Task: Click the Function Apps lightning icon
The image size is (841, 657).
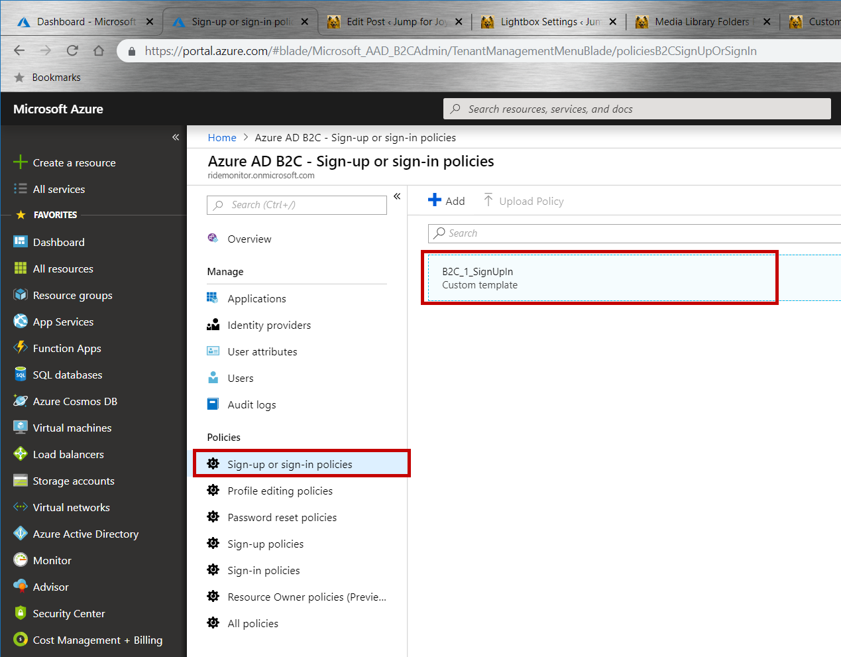Action: [21, 348]
